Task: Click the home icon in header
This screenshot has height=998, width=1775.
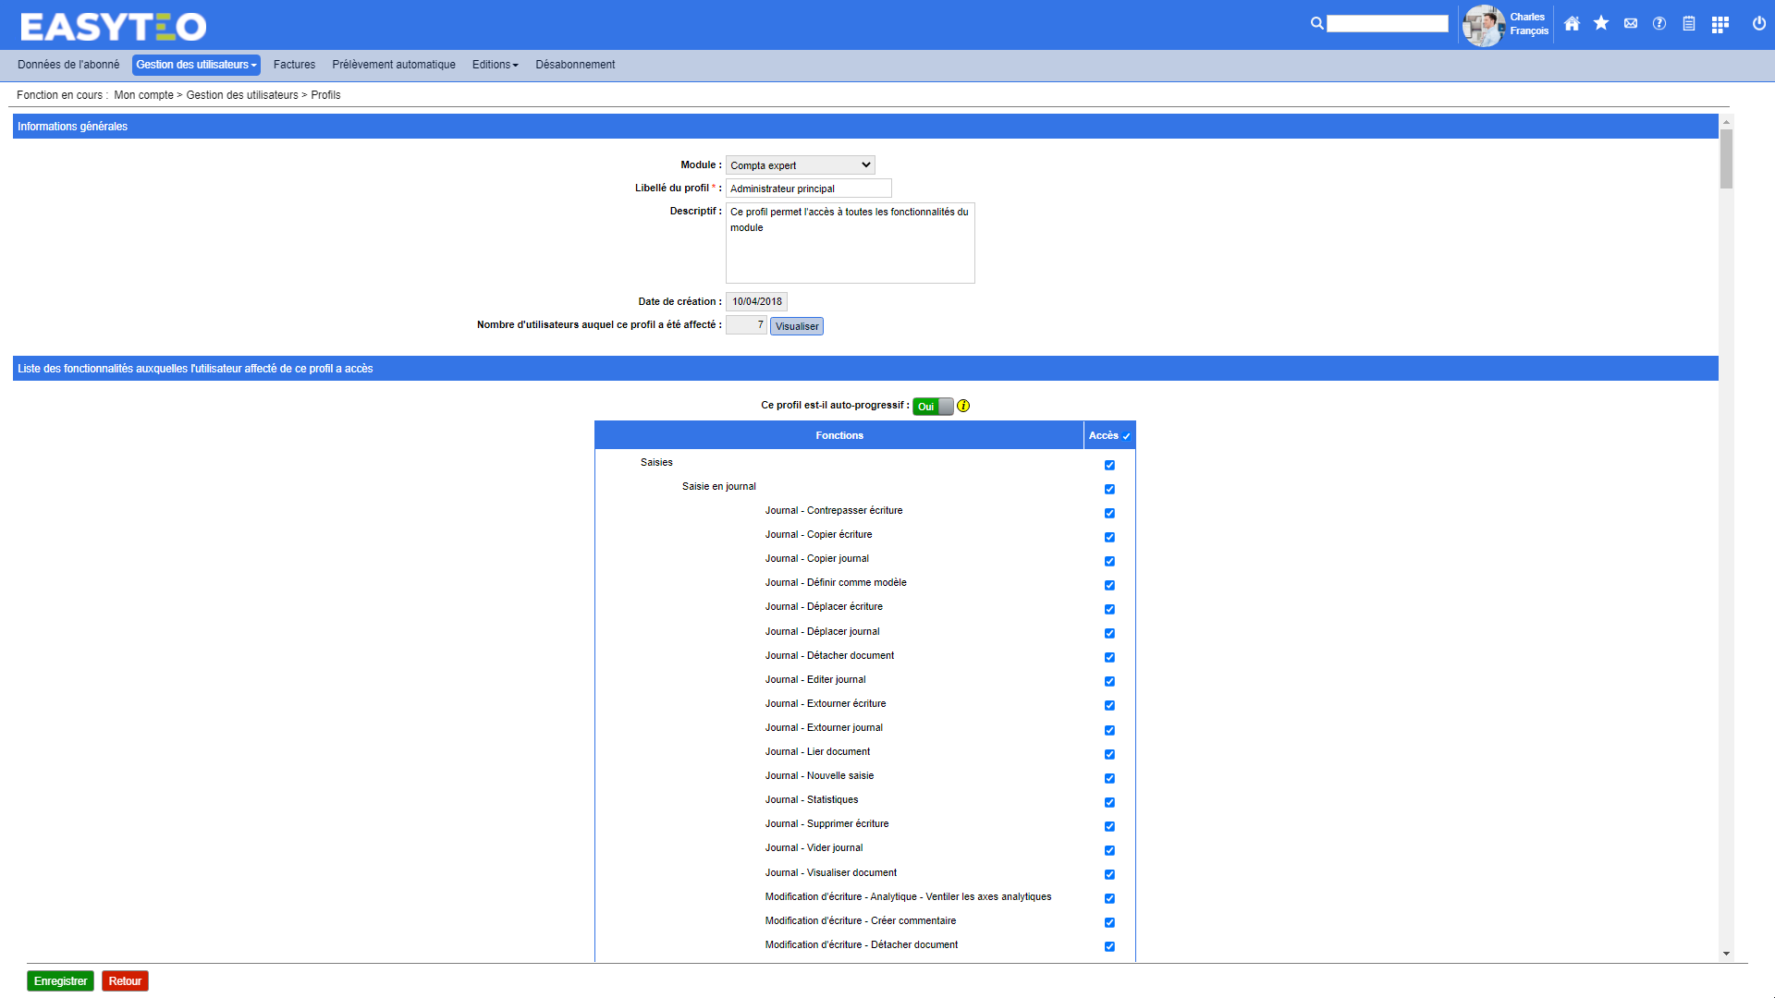Action: pos(1572,24)
